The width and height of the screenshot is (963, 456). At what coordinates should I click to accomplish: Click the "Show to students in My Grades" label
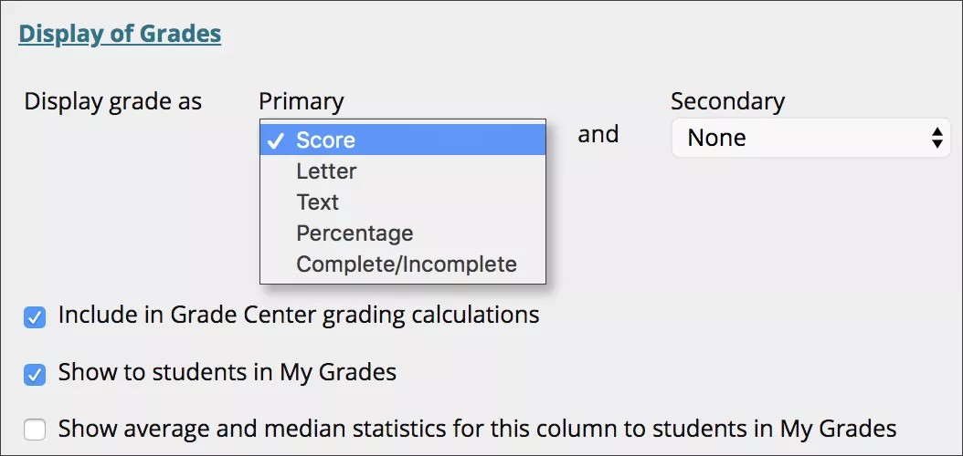pos(227,372)
